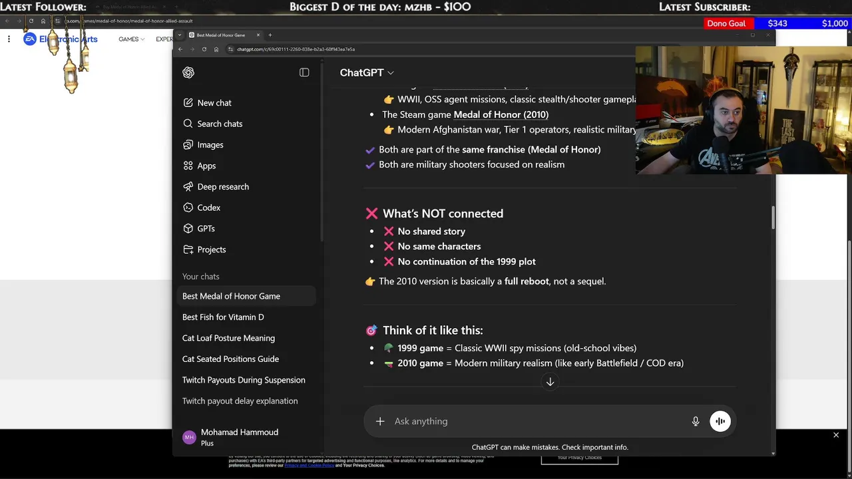Image resolution: width=852 pixels, height=479 pixels.
Task: Reload the ChatGPT page
Action: 204,49
